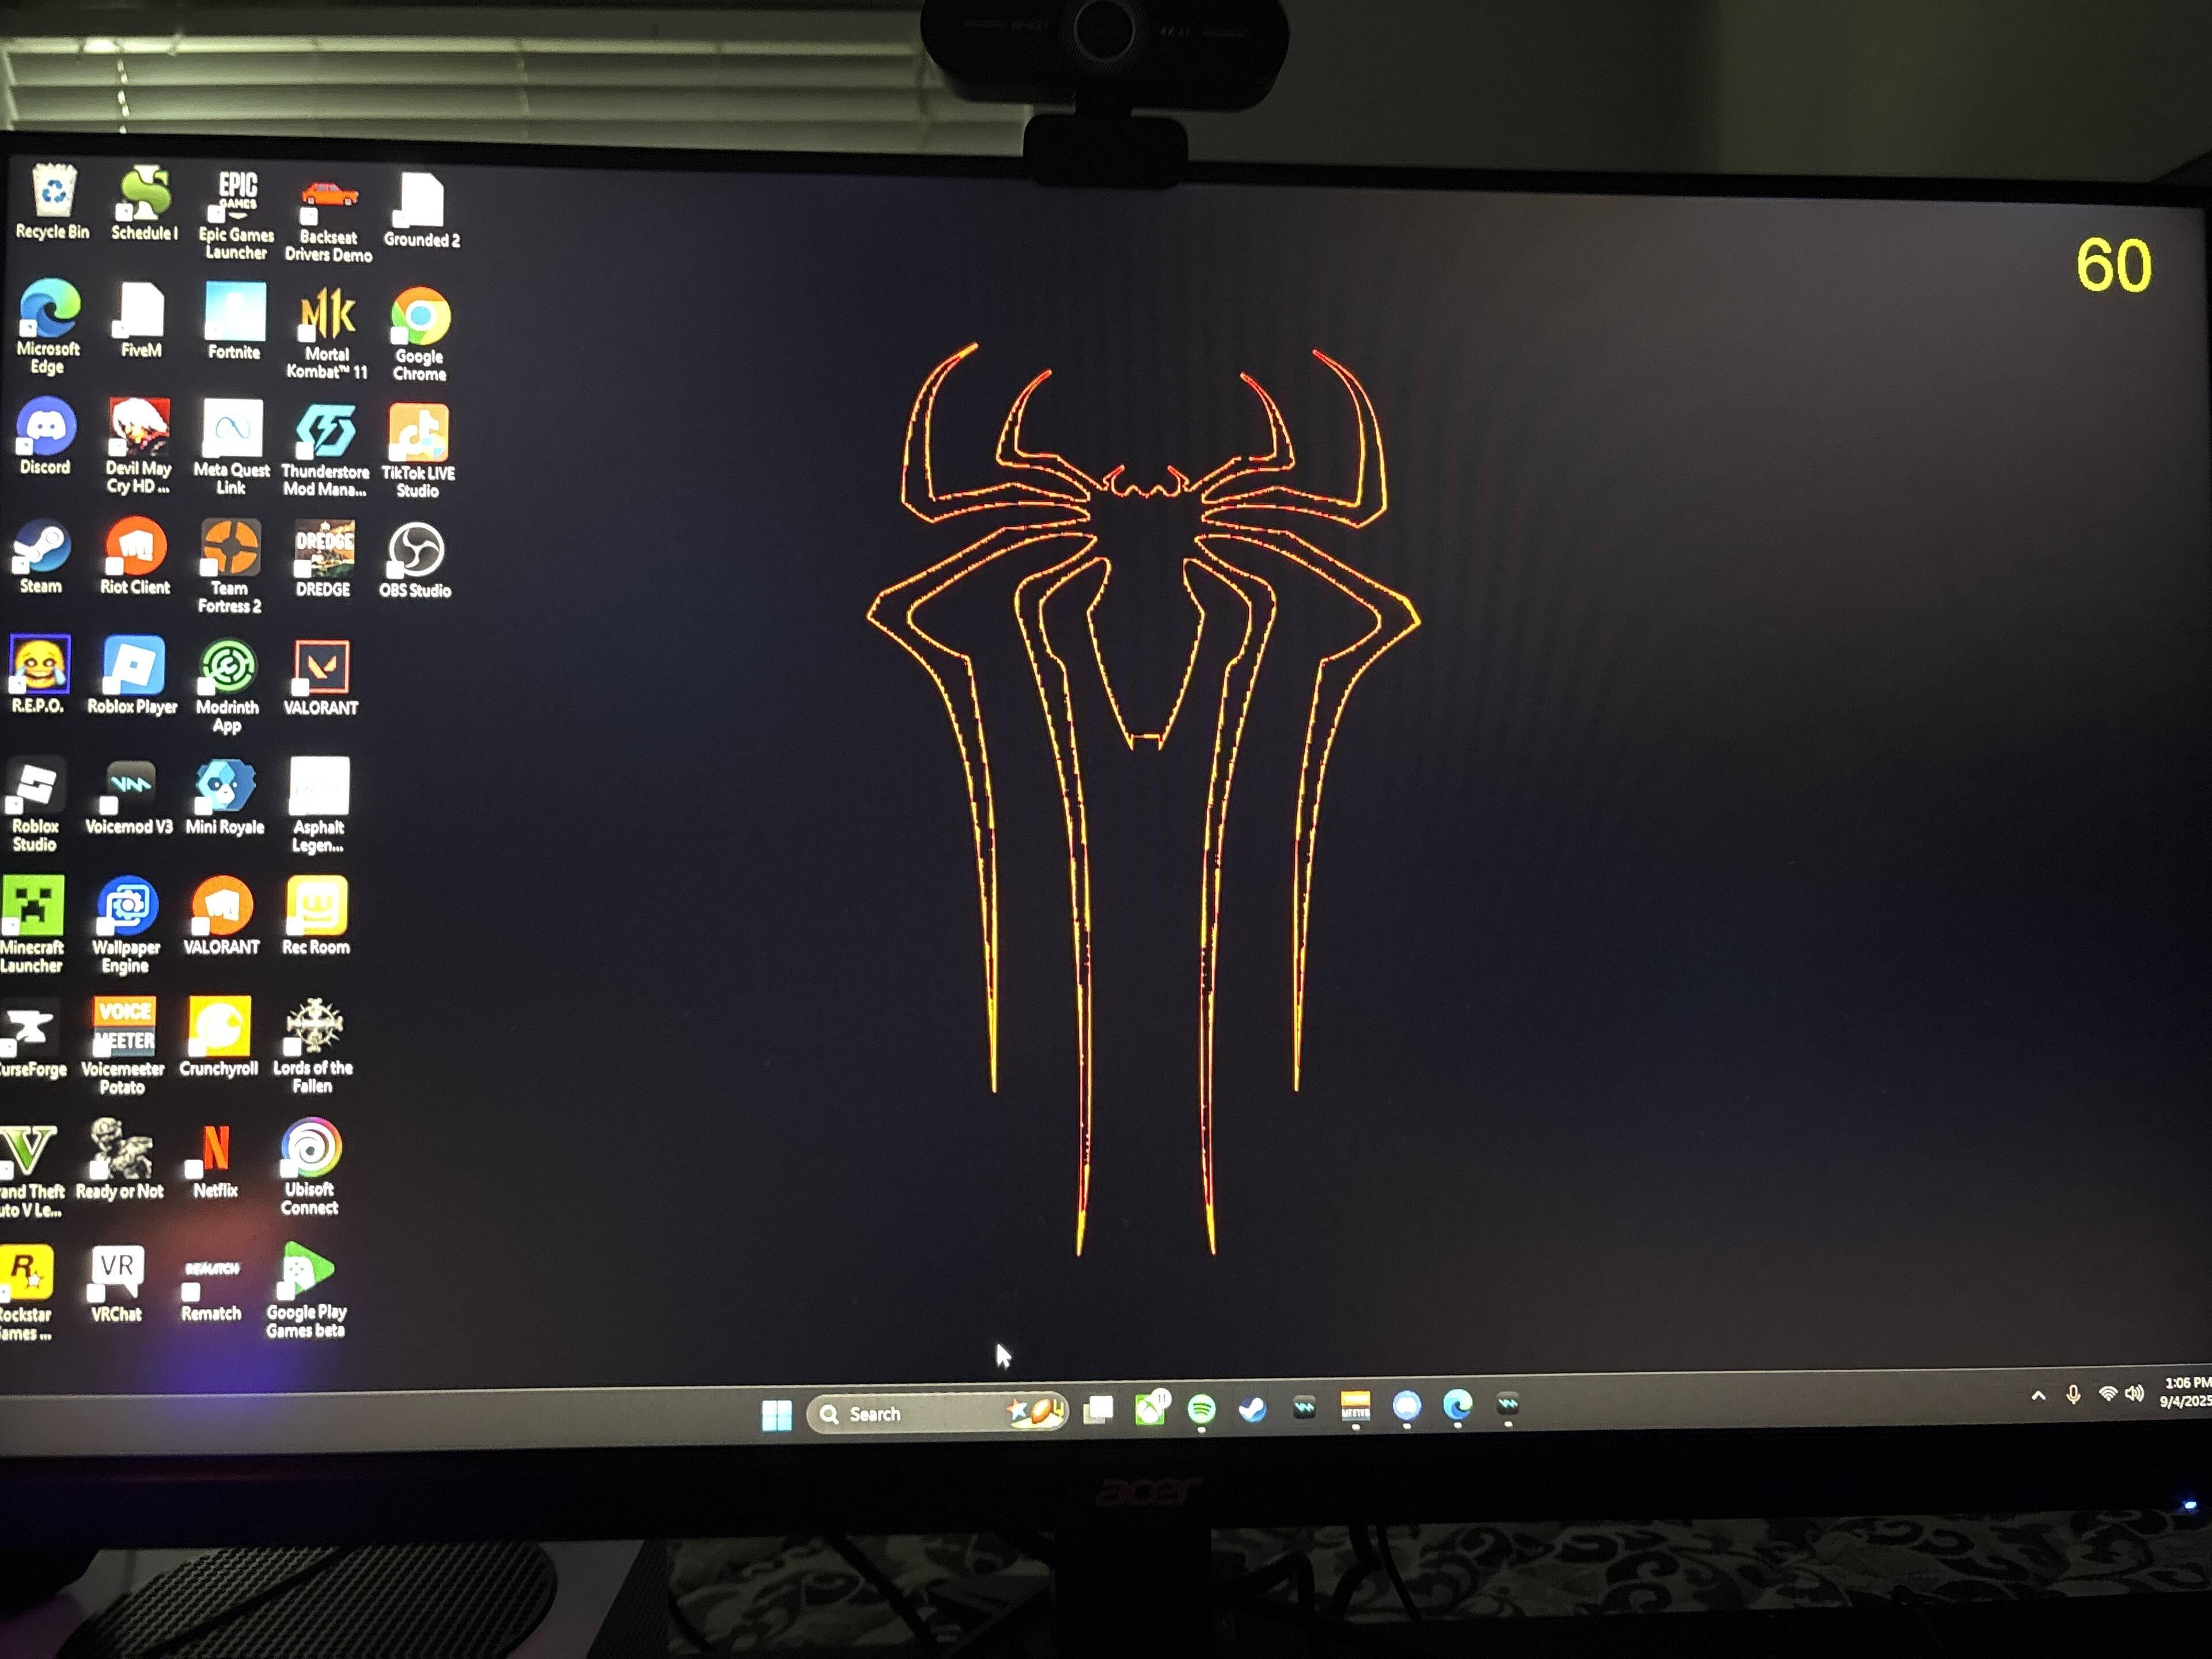Click the Crunchyroll desktop icon
This screenshot has width=2212, height=1659.
(219, 1026)
